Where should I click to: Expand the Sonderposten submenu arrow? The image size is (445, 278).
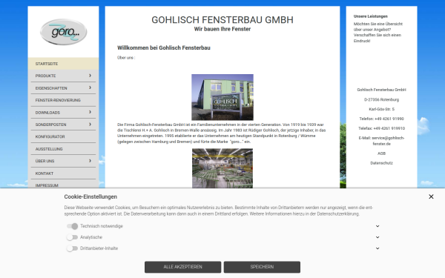[x=90, y=125]
